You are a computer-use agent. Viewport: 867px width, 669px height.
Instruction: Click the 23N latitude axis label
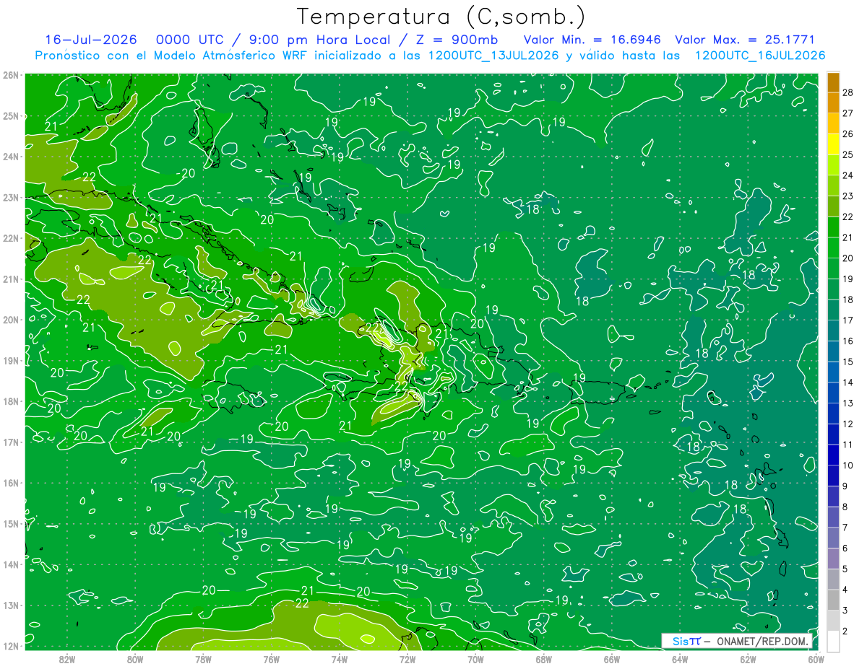pos(11,197)
